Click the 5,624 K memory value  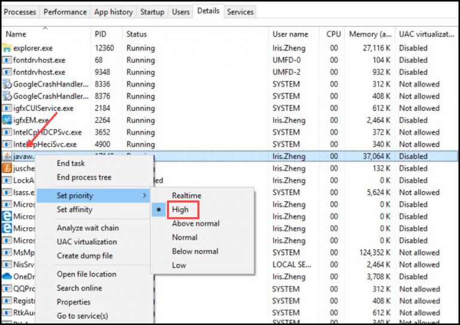379,192
